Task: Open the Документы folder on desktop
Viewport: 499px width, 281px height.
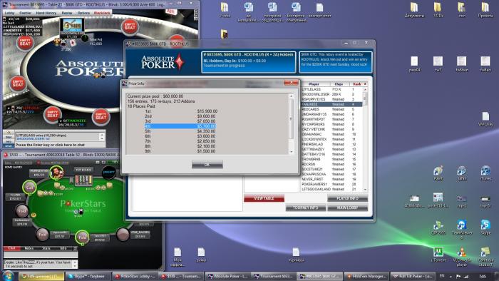Action: 414,9
